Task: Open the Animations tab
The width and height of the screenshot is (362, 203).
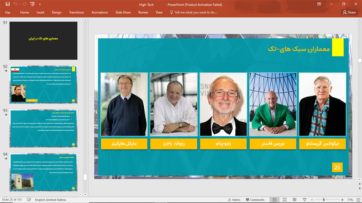Action: (100, 13)
